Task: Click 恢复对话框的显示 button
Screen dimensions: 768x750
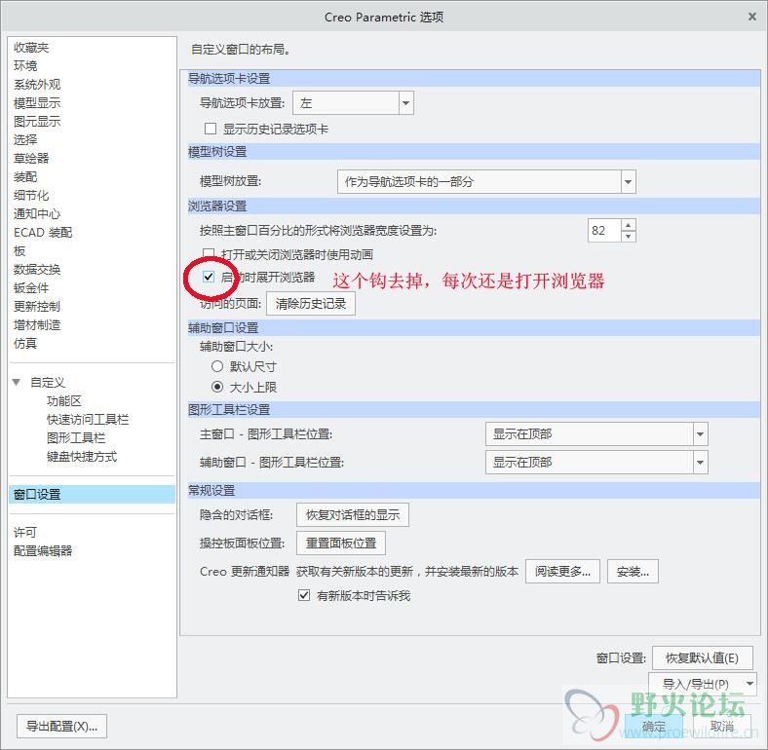Action: [x=353, y=515]
